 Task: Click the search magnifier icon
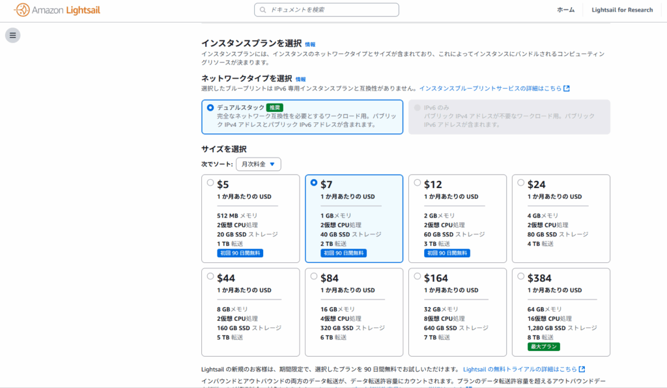click(x=263, y=10)
